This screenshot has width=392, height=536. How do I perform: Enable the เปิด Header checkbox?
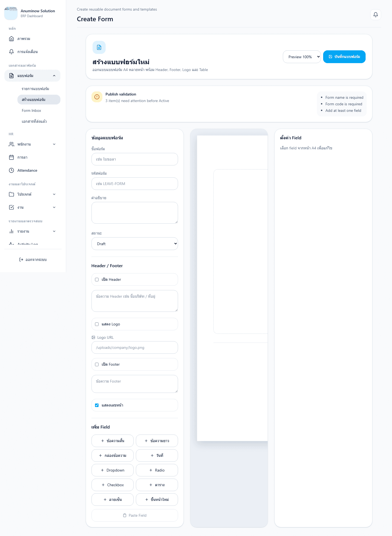pos(97,279)
